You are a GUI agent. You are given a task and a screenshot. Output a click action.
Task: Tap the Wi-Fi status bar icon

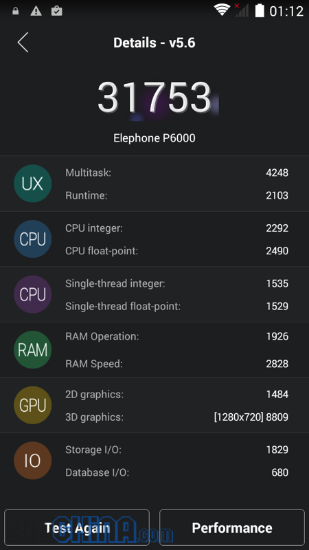click(222, 10)
